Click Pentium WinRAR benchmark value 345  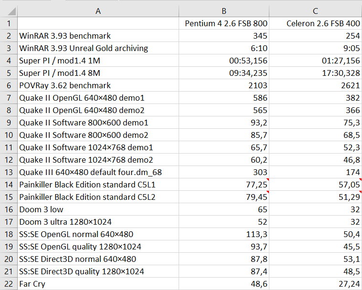pyautogui.click(x=224, y=36)
